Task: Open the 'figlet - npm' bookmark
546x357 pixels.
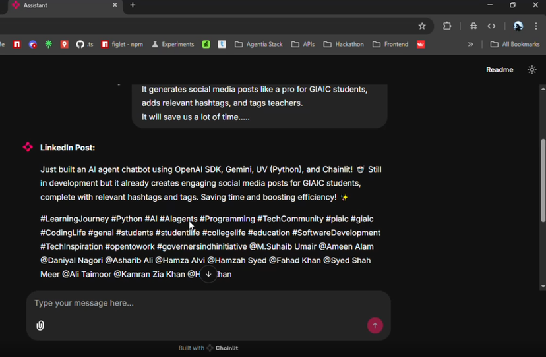Action: point(122,45)
